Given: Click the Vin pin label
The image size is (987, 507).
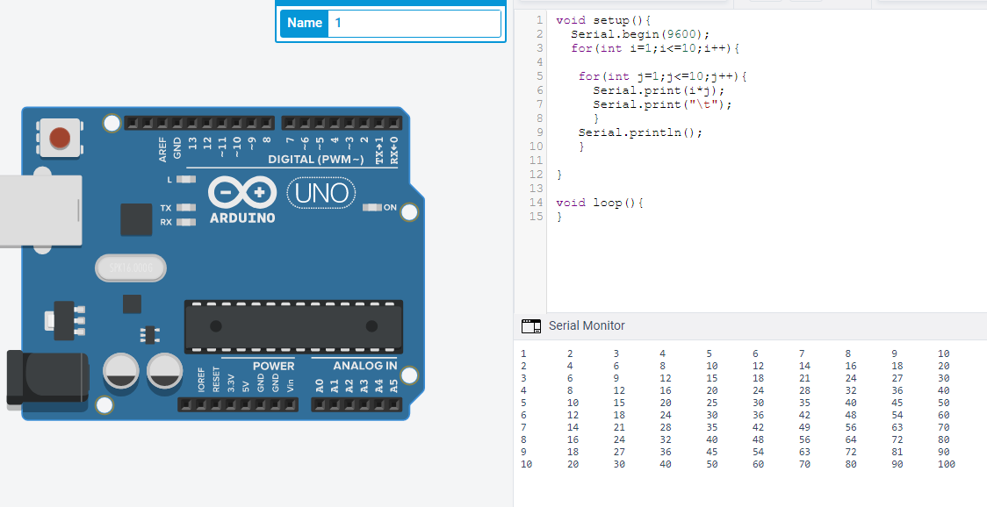Looking at the screenshot, I should (x=290, y=386).
